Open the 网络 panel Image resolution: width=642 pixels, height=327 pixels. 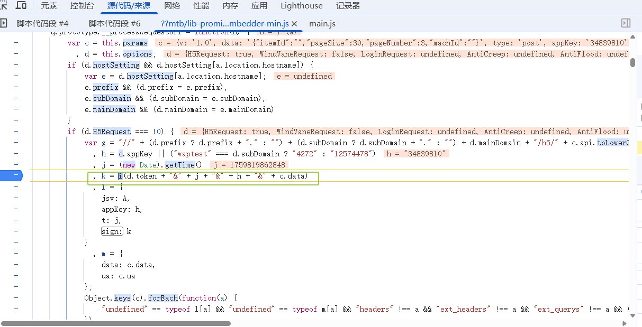tap(172, 6)
